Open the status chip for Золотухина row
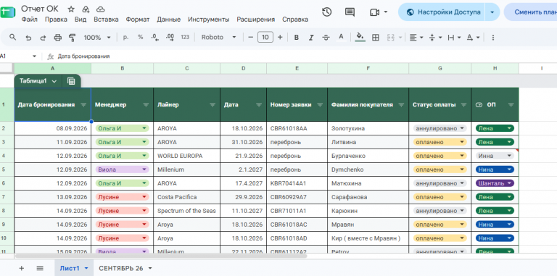 [x=440, y=128]
